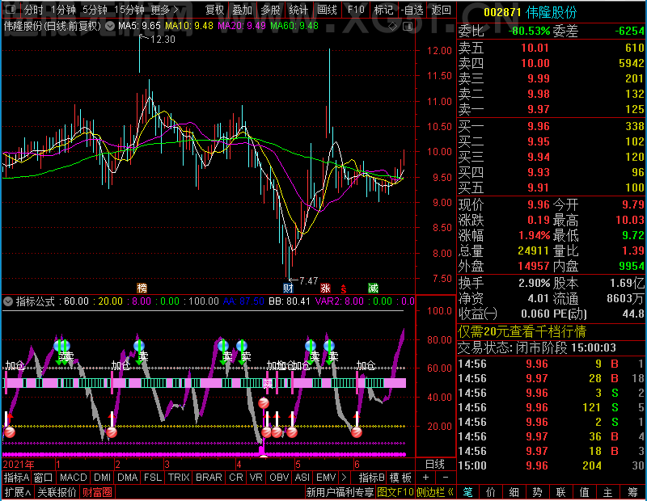Open the 图文F10 link

coord(395,492)
